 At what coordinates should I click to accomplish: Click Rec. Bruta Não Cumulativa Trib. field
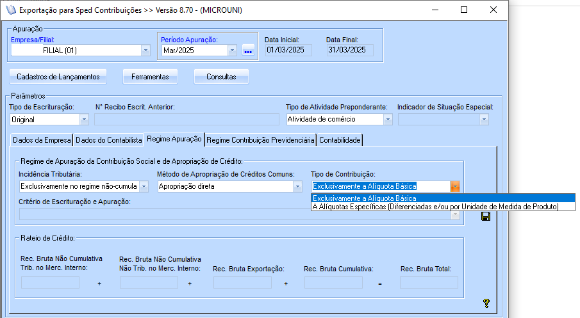(50, 283)
